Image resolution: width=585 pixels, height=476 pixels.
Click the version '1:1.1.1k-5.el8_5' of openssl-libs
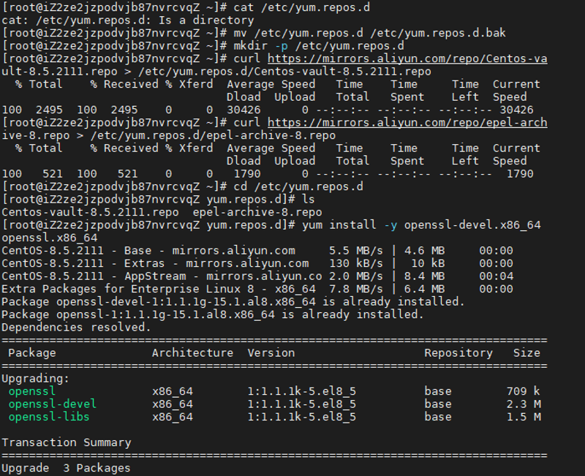302,417
